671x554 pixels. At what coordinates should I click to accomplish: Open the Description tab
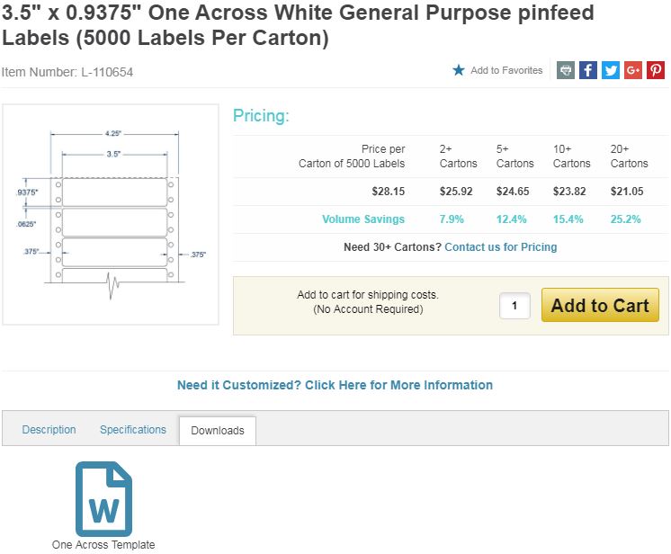[49, 430]
